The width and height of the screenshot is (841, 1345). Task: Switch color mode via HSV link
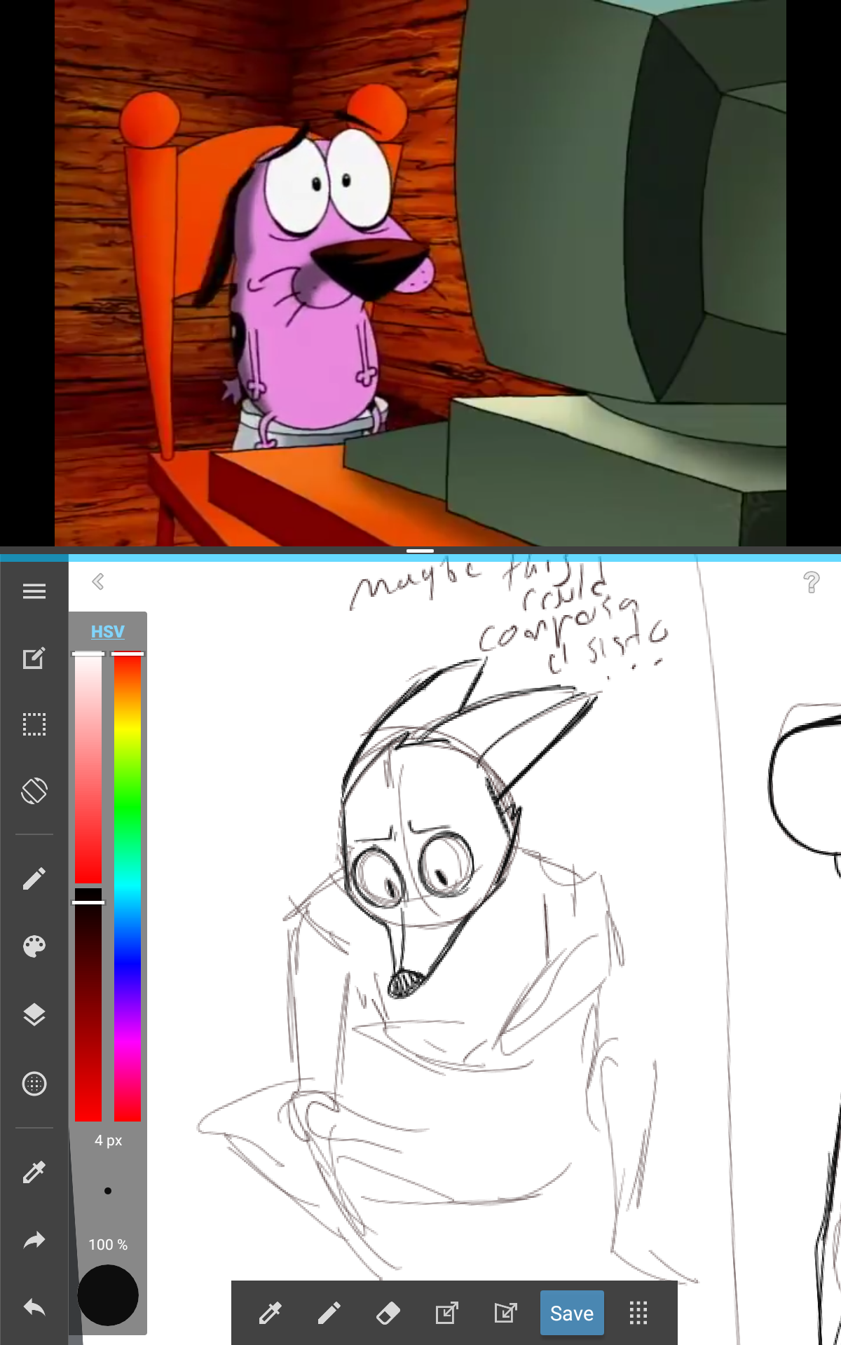(107, 631)
